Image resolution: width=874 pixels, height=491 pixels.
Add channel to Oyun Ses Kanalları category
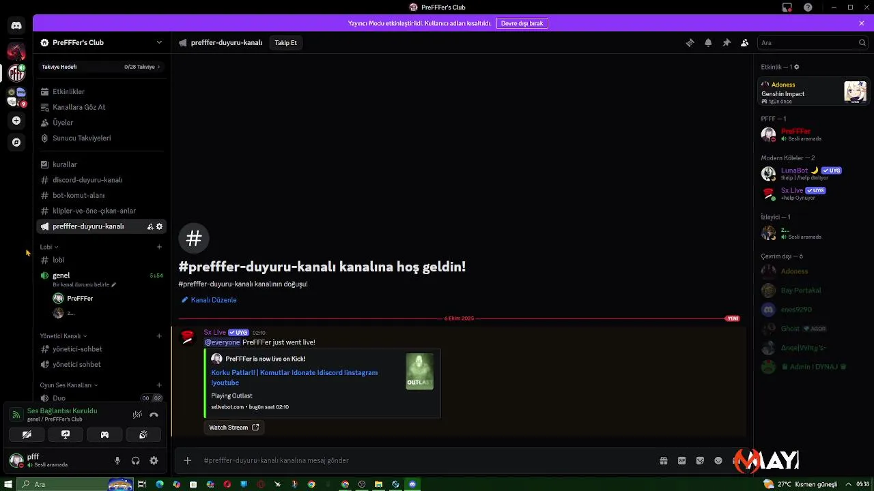(159, 385)
